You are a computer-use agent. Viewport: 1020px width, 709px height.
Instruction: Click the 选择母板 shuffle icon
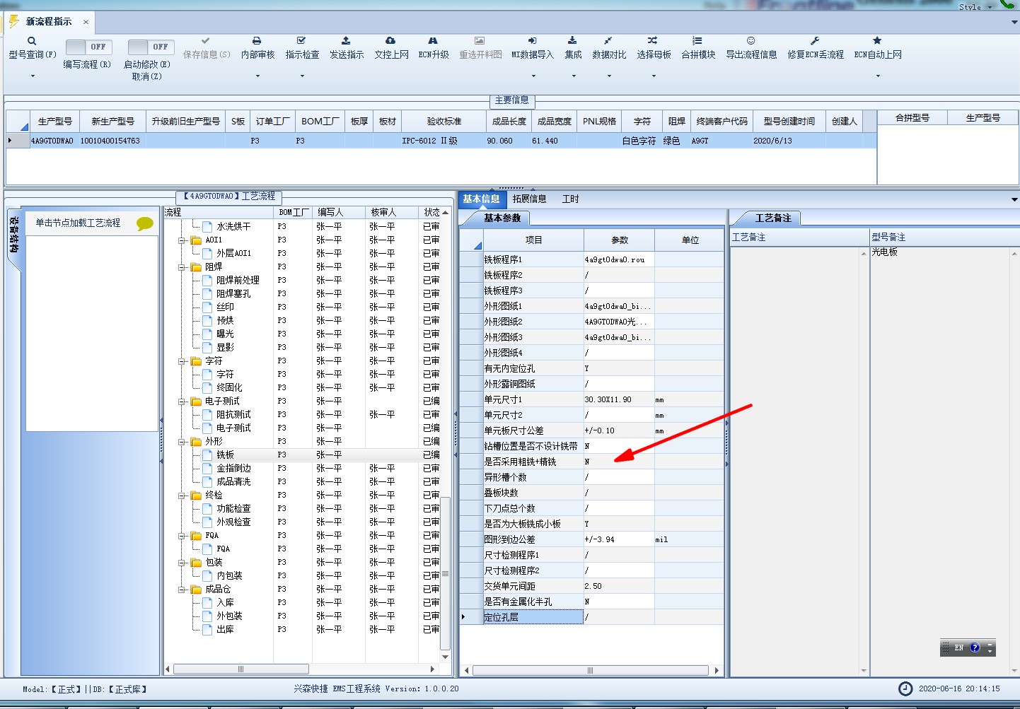coord(653,41)
